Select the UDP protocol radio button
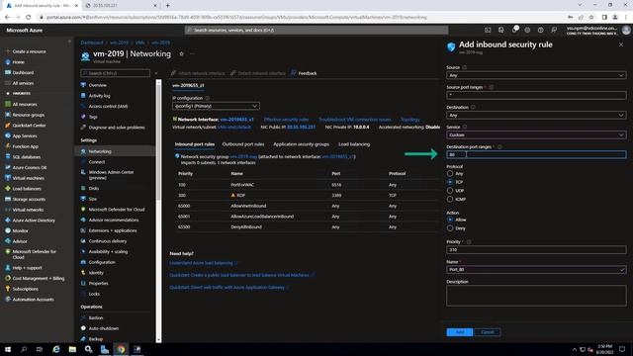 point(450,191)
